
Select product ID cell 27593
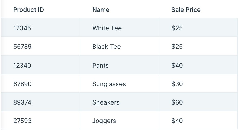(x=41, y=120)
